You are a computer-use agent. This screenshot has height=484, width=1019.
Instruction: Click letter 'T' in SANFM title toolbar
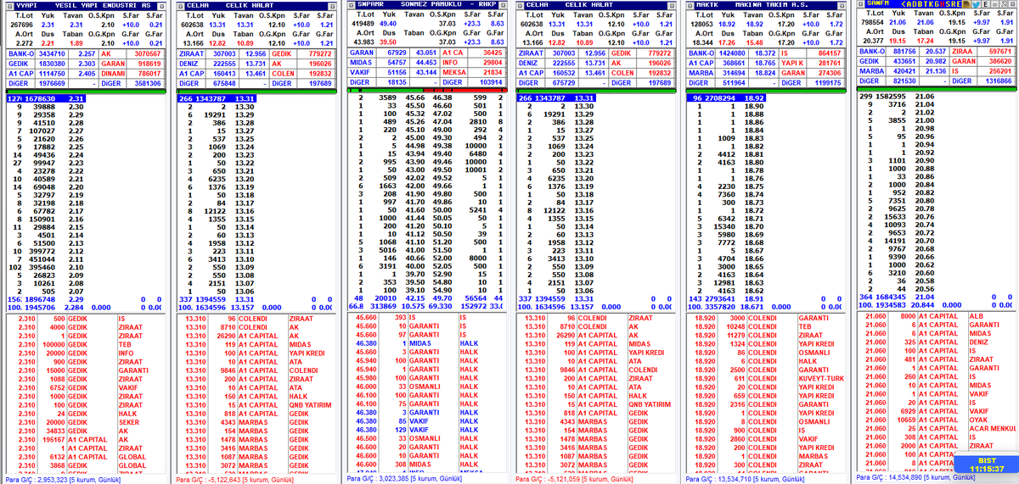926,4
